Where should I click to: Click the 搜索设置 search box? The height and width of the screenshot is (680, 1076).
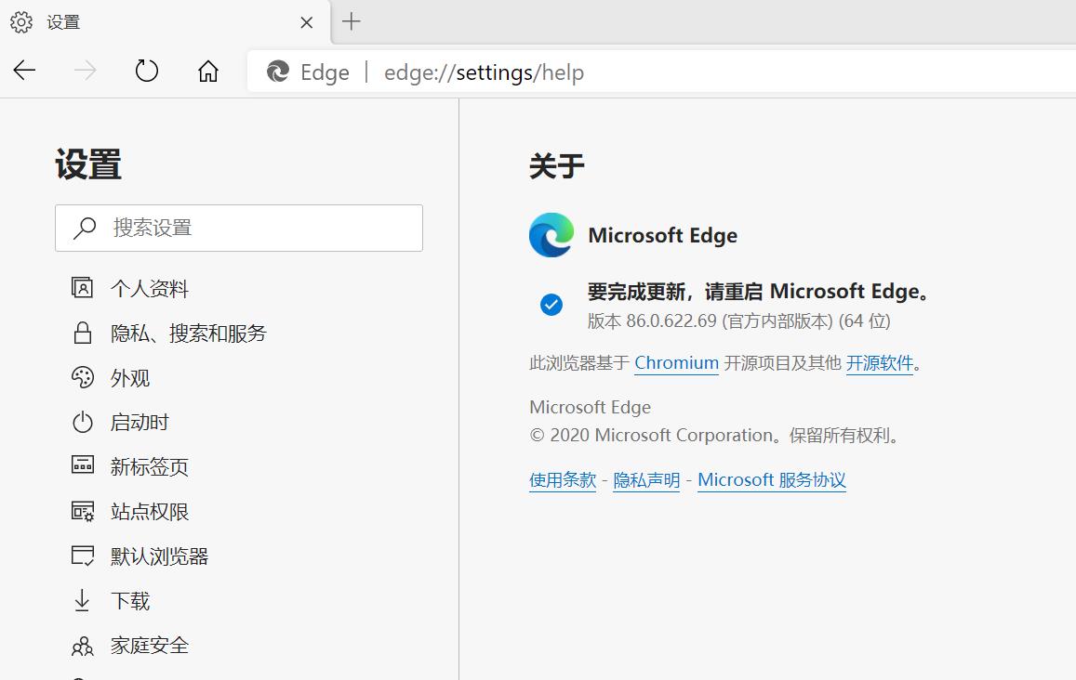coord(239,228)
